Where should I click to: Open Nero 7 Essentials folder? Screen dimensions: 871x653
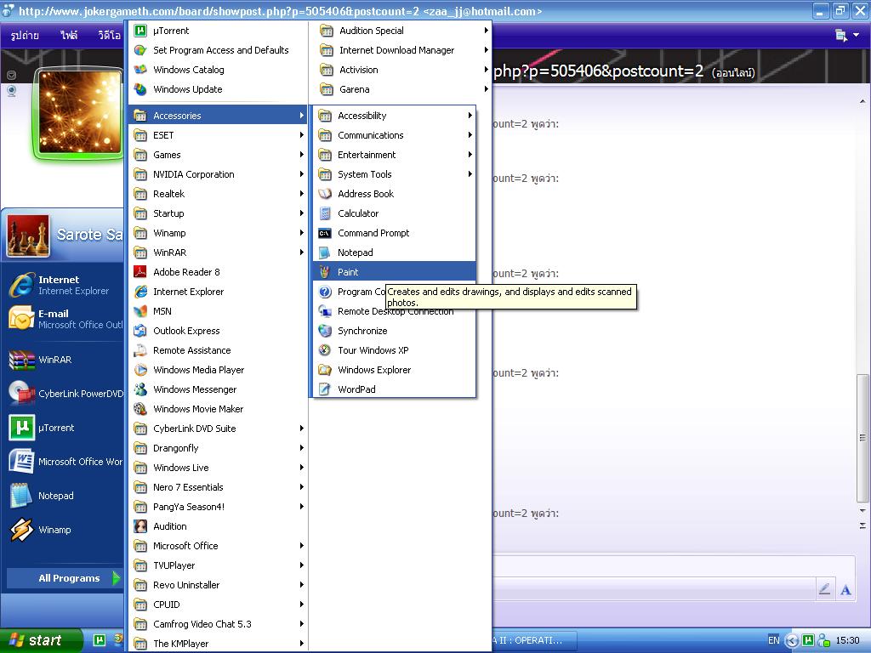pos(218,487)
